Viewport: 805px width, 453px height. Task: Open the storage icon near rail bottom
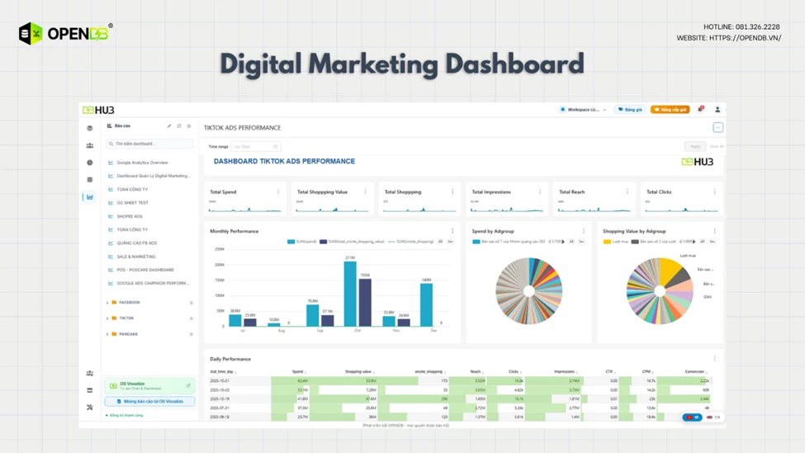[90, 390]
